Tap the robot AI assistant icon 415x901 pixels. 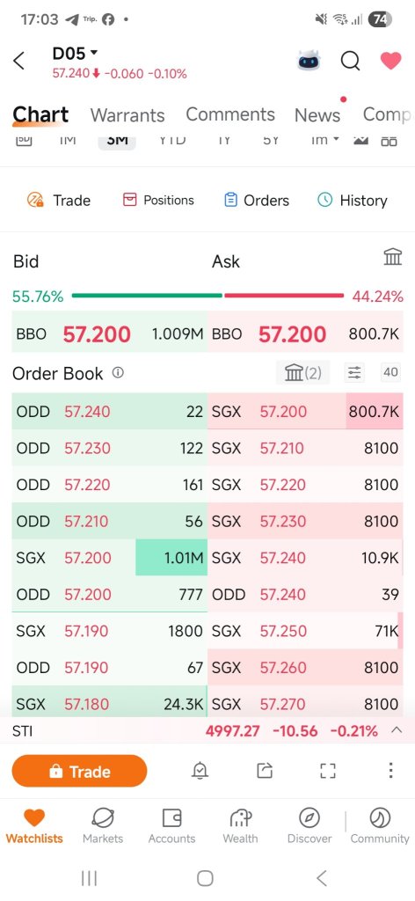coord(309,61)
